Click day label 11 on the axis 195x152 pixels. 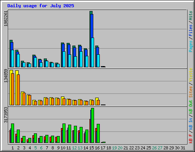(x=69, y=148)
